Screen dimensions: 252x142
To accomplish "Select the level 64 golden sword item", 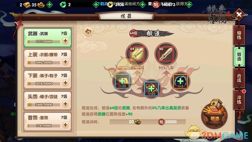I will (137, 54).
